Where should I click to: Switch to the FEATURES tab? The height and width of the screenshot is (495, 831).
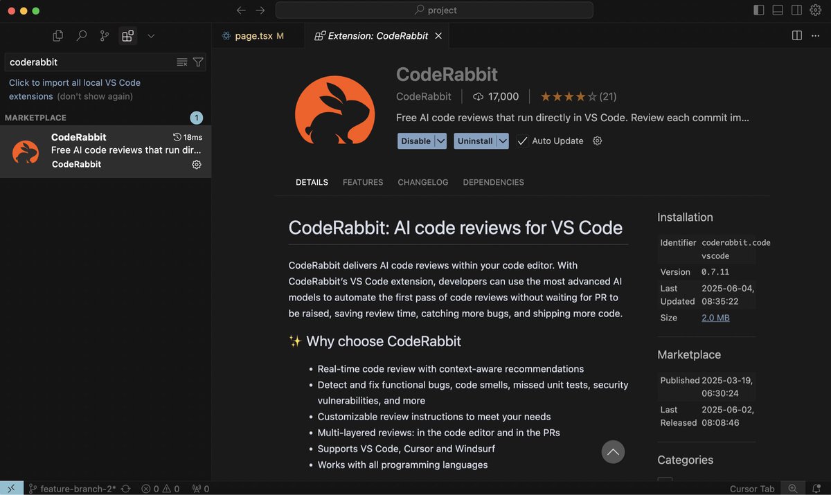click(363, 183)
